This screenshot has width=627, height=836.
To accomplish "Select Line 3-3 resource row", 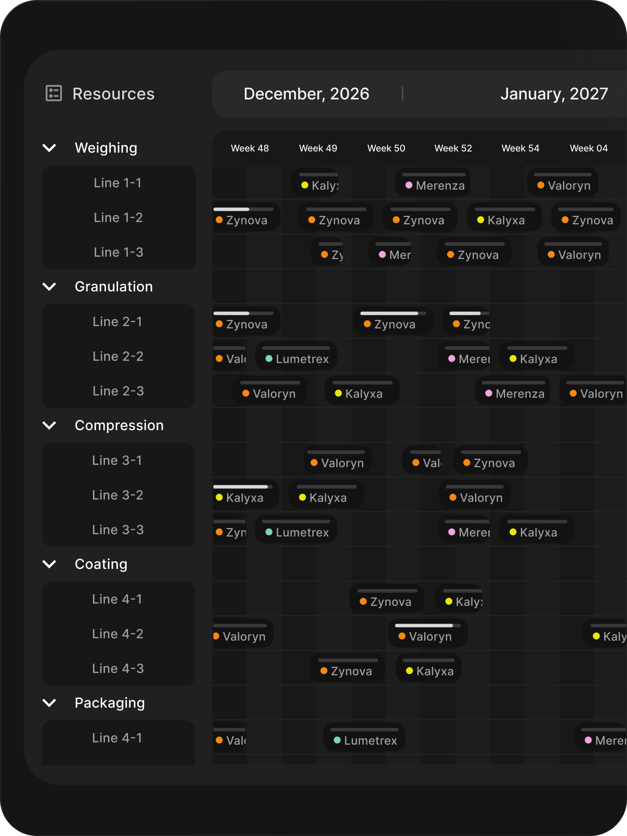I will (118, 530).
